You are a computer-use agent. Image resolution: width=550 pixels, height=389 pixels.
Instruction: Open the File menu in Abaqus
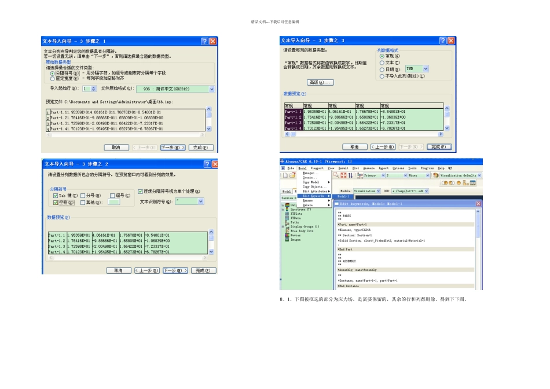(x=291, y=168)
